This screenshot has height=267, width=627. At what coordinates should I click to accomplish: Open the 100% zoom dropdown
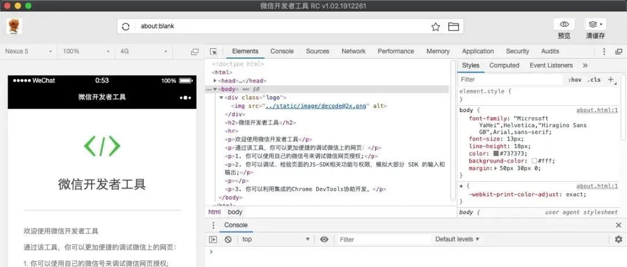pos(86,51)
